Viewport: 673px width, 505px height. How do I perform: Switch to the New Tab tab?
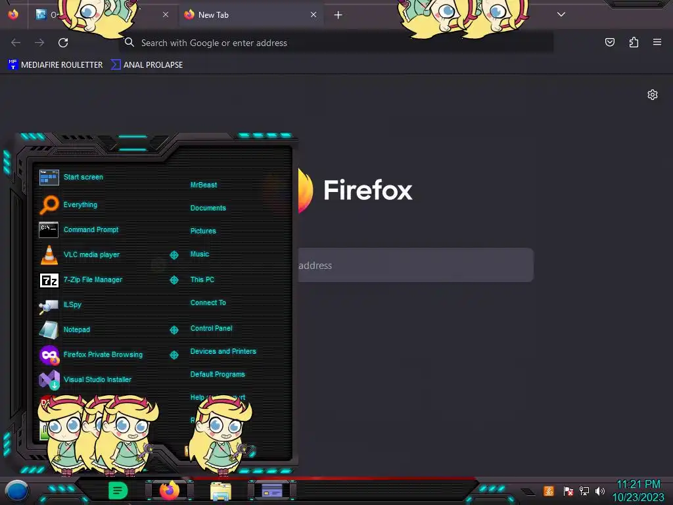(x=251, y=14)
